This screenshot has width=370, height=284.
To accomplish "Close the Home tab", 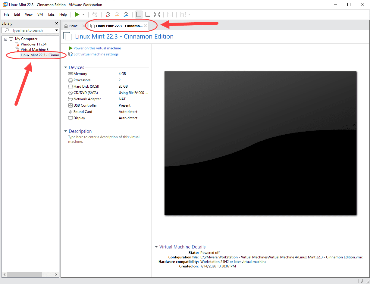I will [84, 26].
